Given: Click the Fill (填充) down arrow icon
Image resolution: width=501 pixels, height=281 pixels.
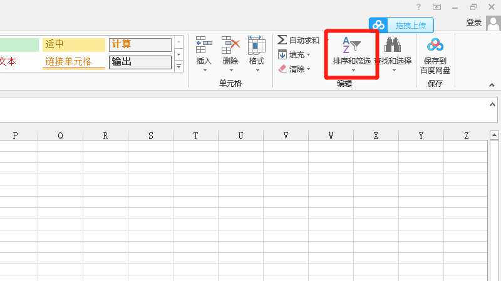Looking at the screenshot, I should point(282,54).
